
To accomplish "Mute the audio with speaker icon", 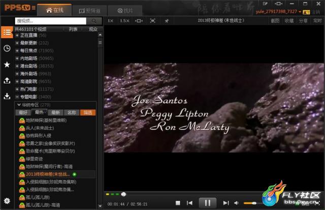I will coord(236,203).
